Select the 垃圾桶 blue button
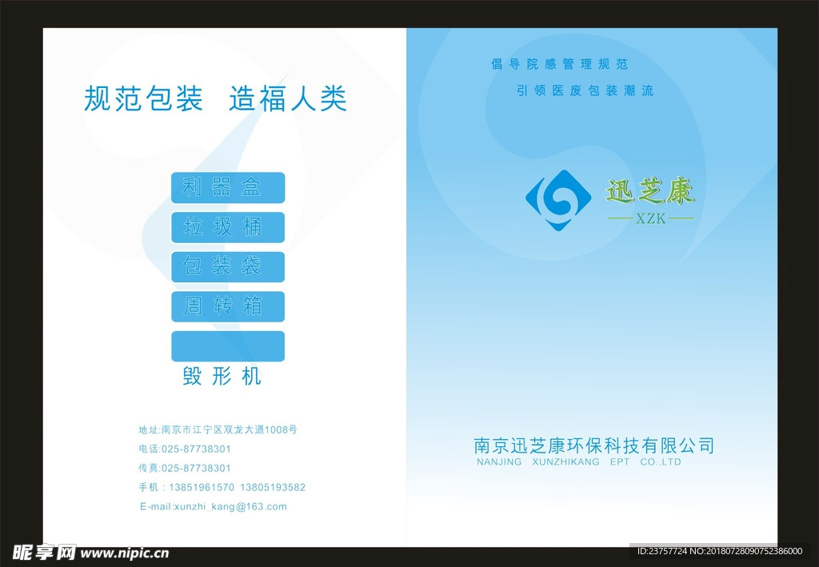The height and width of the screenshot is (567, 819). click(x=228, y=227)
